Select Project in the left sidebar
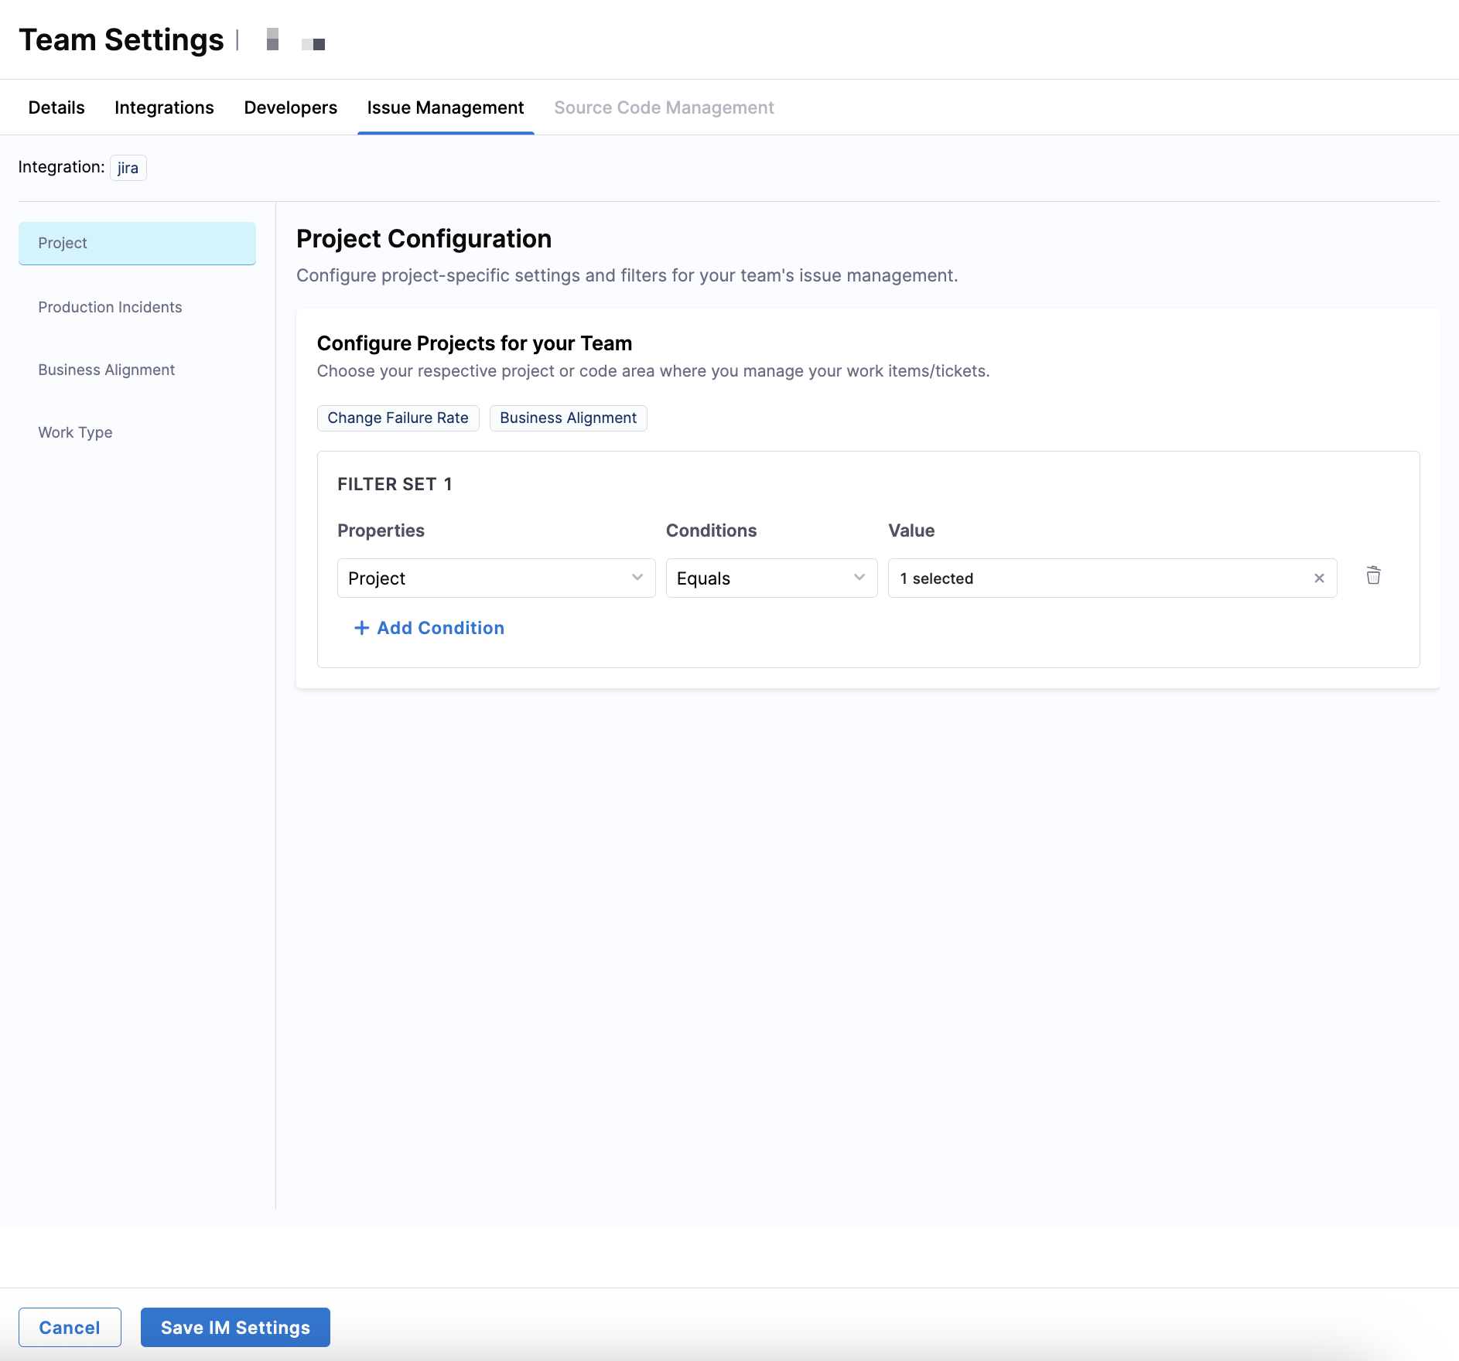 137,243
